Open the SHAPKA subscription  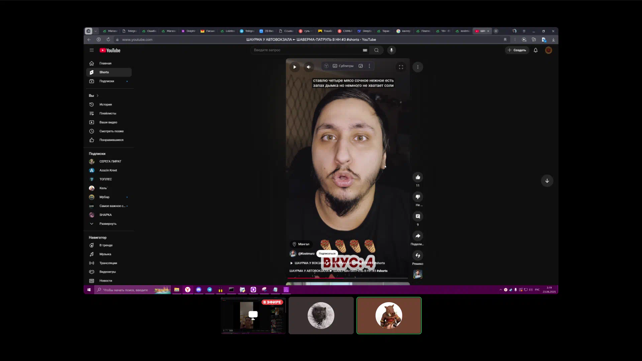(109, 215)
